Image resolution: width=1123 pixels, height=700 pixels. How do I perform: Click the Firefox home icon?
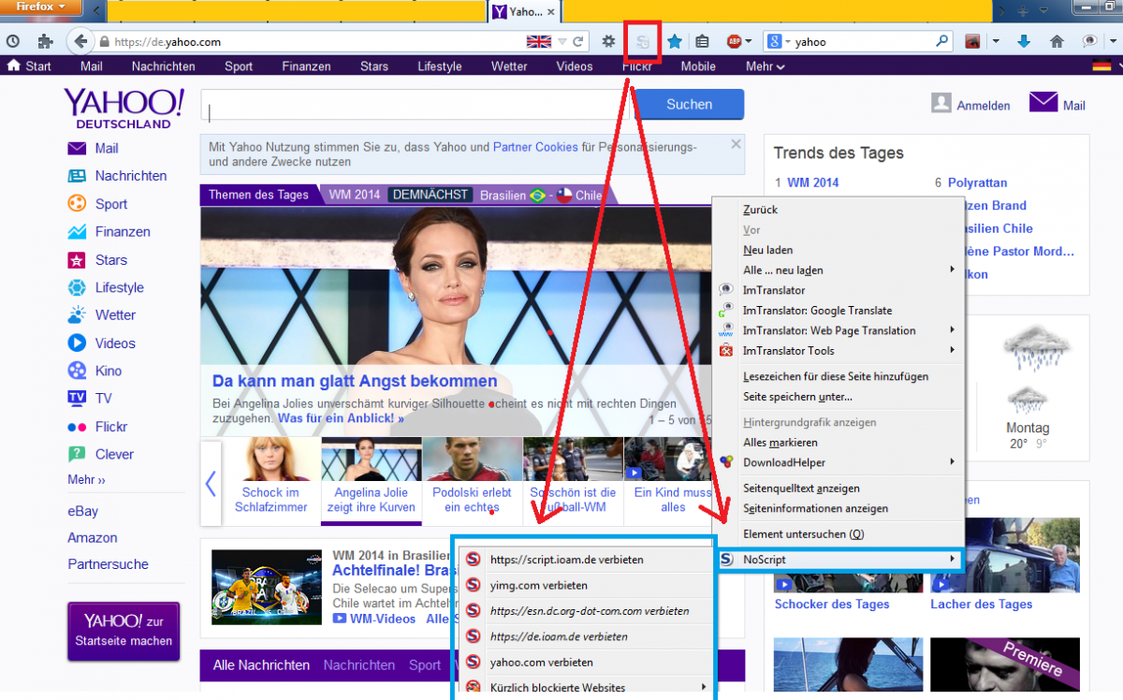coord(1057,41)
